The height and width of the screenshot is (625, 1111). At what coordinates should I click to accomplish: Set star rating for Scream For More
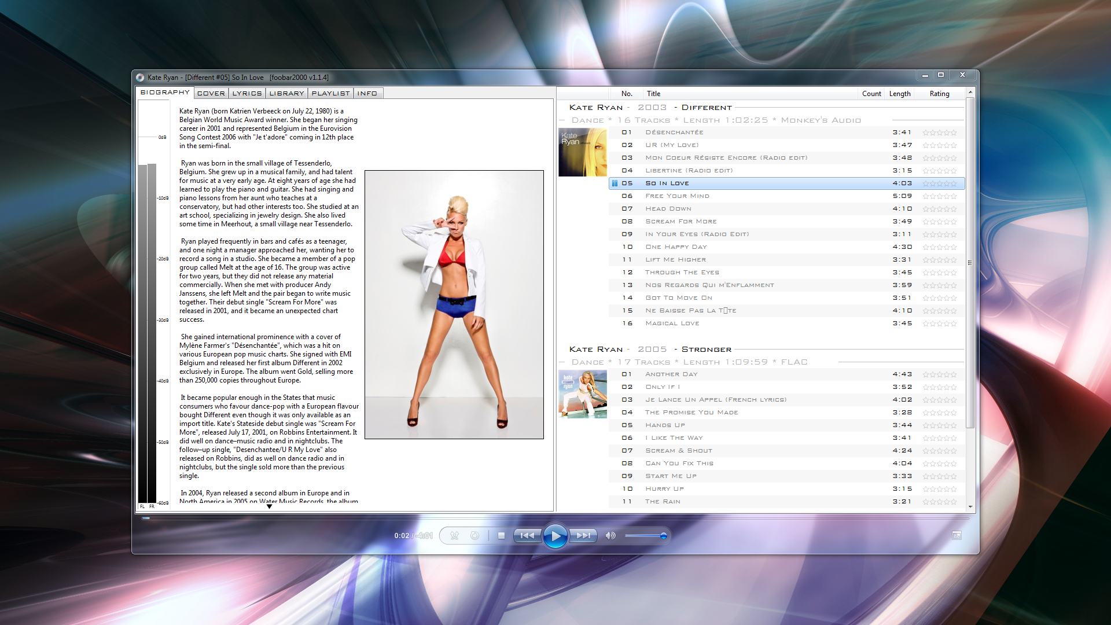(x=940, y=222)
